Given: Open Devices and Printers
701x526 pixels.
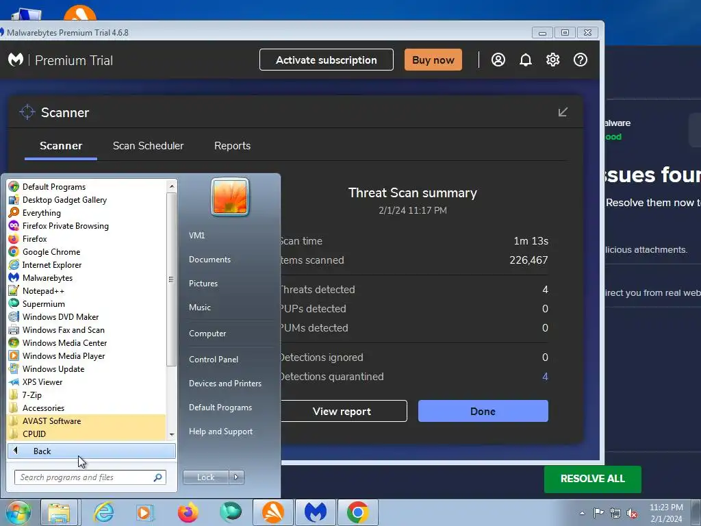Looking at the screenshot, I should 225,384.
